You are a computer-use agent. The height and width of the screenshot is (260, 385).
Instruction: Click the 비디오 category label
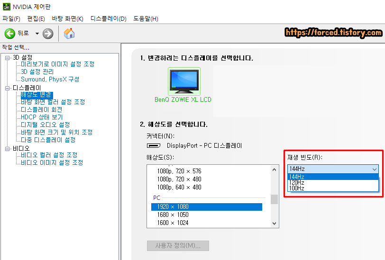coord(21,148)
